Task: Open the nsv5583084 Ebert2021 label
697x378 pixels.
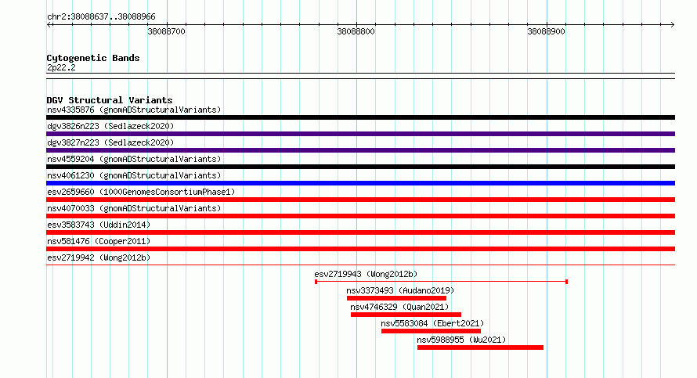Action: click(x=432, y=323)
